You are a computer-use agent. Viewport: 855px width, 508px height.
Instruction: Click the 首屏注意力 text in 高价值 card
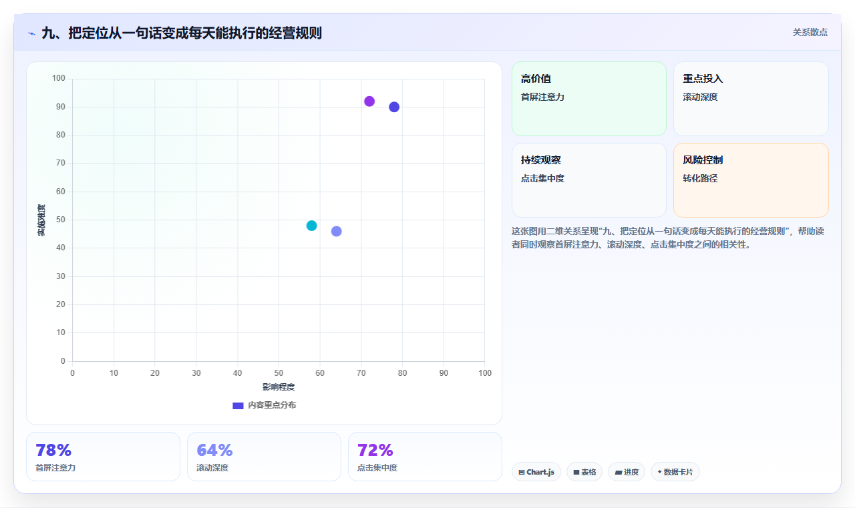coord(543,97)
